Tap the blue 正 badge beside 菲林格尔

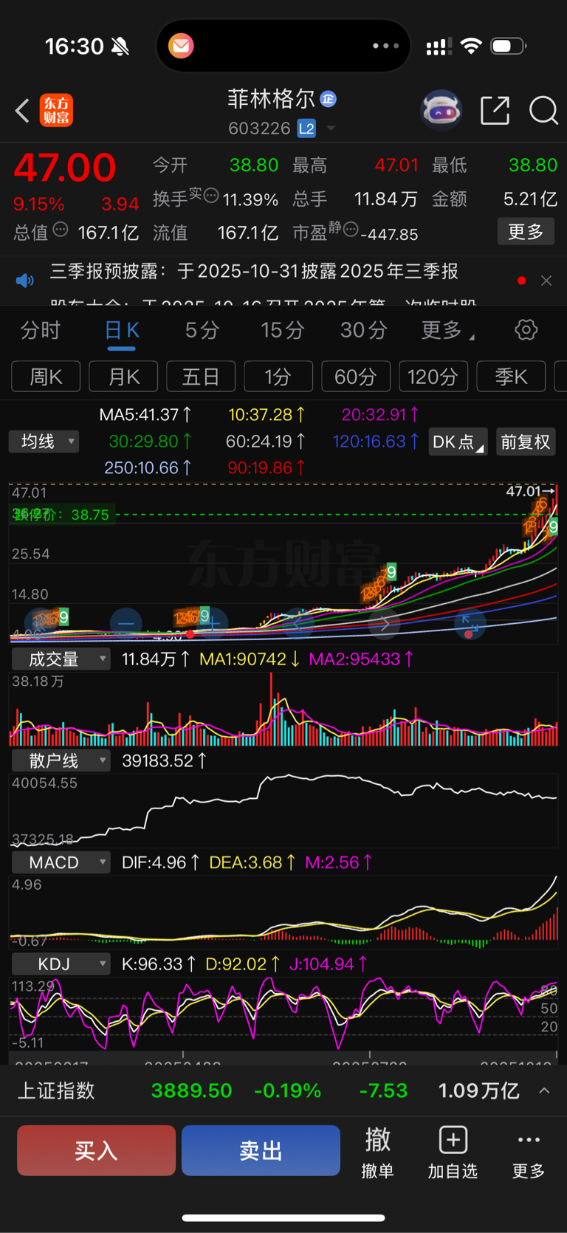coord(329,99)
